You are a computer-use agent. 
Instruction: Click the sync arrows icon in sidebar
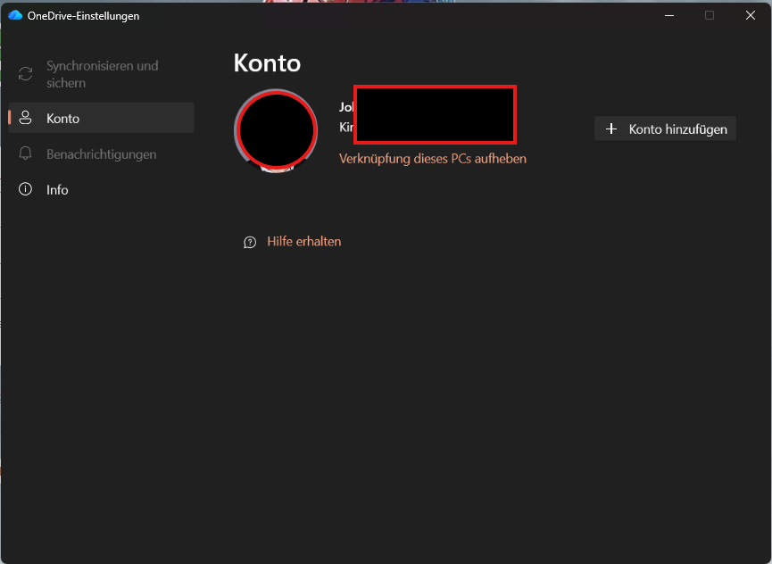point(25,74)
